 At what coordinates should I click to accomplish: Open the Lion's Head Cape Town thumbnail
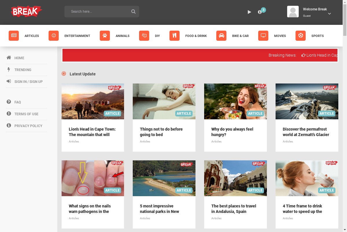tap(93, 101)
